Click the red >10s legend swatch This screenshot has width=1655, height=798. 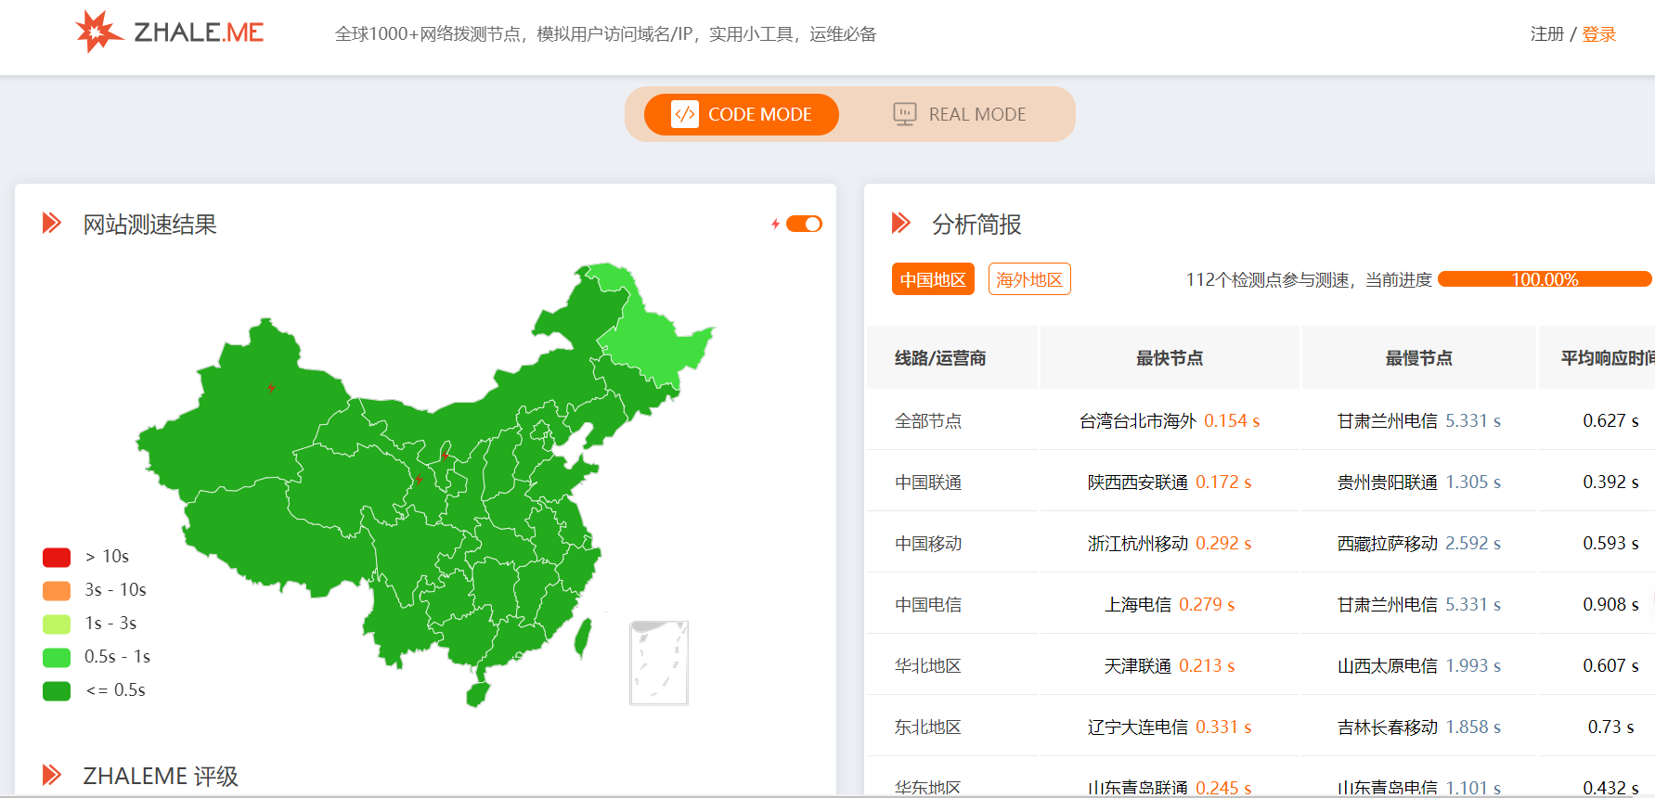[x=57, y=557]
